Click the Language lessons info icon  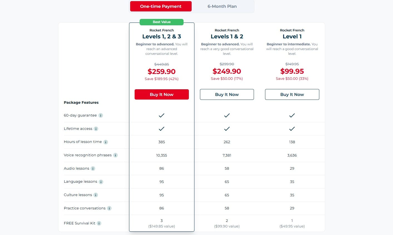point(101,182)
